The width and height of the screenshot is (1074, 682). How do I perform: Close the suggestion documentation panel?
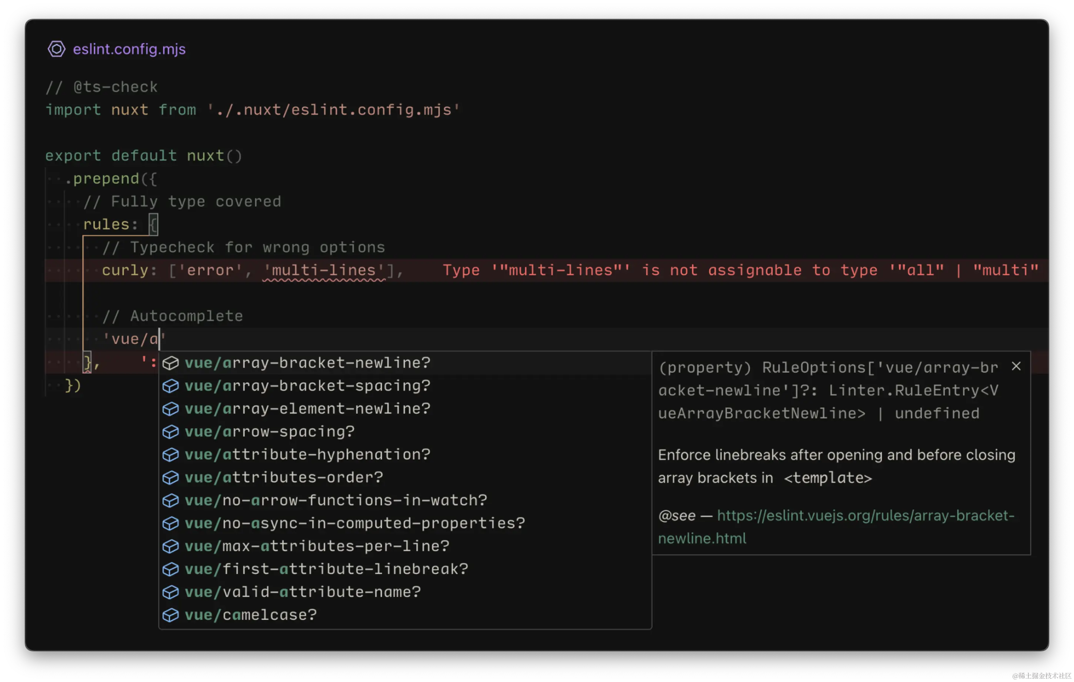tap(1016, 367)
